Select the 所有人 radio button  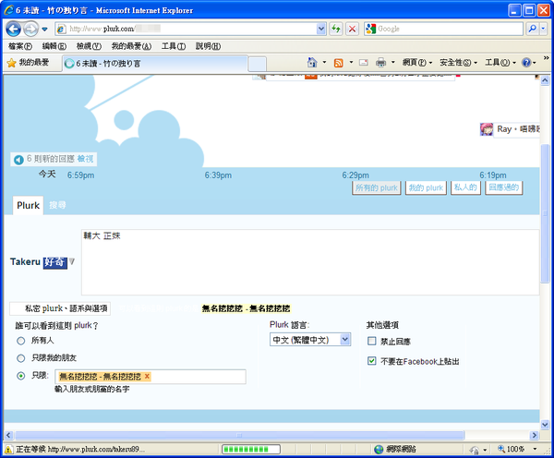click(x=21, y=341)
